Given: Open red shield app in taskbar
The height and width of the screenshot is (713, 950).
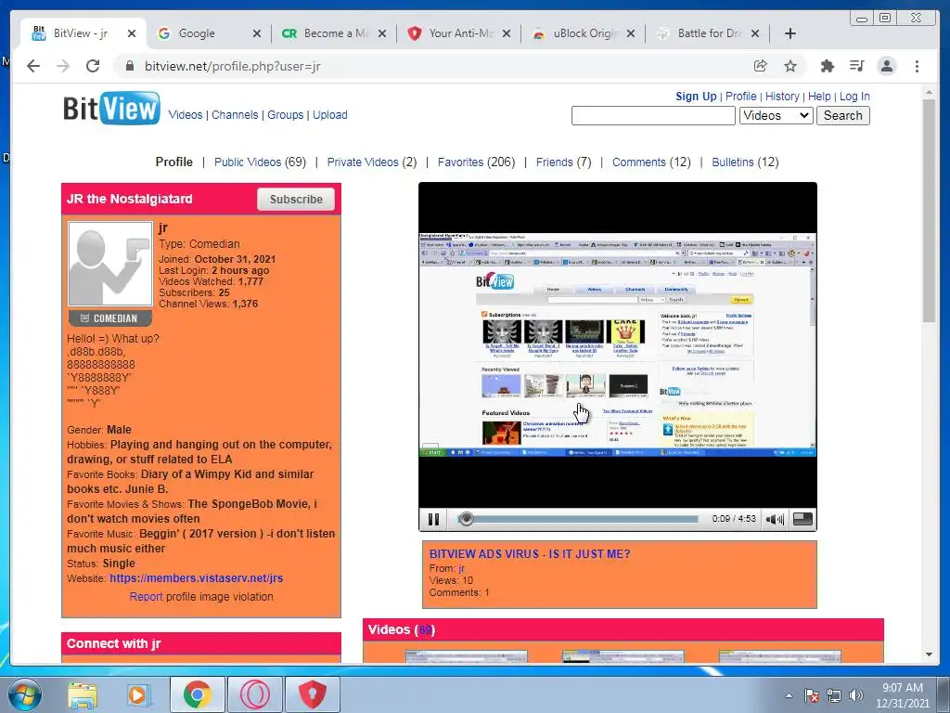Looking at the screenshot, I should pos(312,694).
